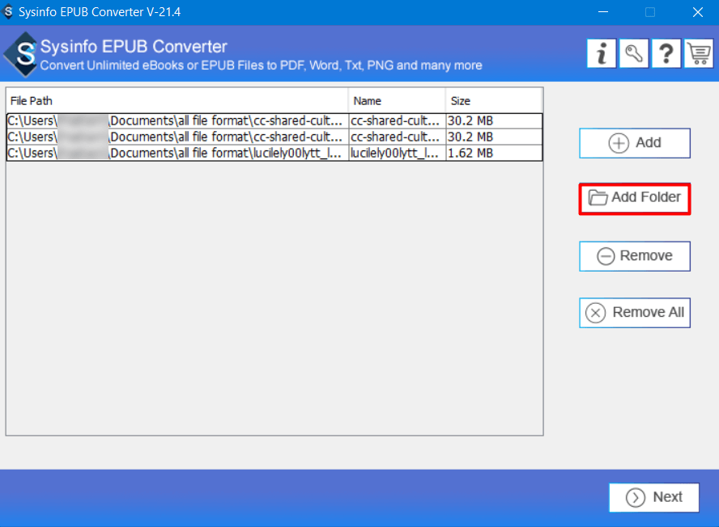
Task: Click the Sysinfo S logo in header
Action: click(21, 54)
